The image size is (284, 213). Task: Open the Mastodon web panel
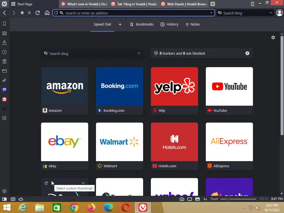[4, 90]
